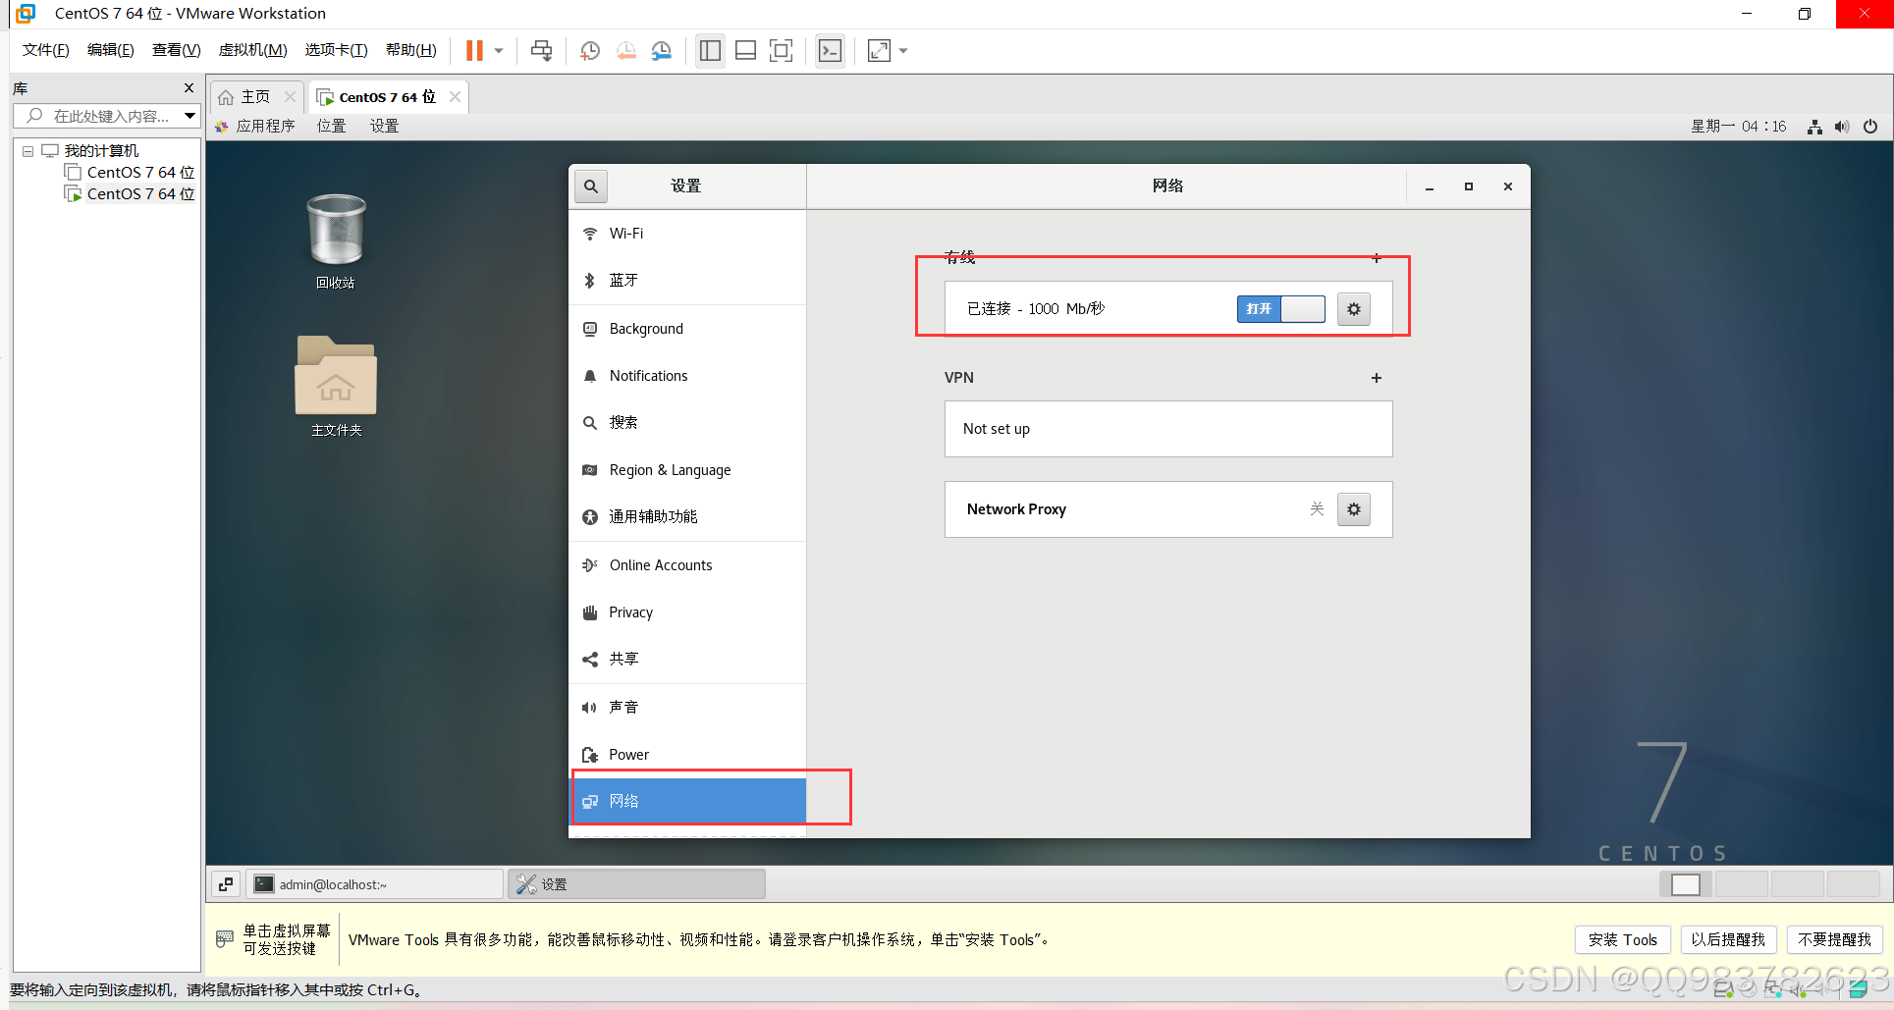The height and width of the screenshot is (1010, 1894).
Task: Open the 帮助(H) menu
Action: pyautogui.click(x=410, y=50)
